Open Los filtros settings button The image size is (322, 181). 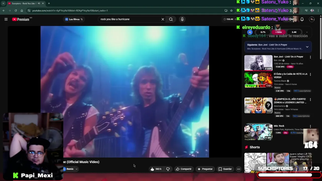tap(74, 19)
